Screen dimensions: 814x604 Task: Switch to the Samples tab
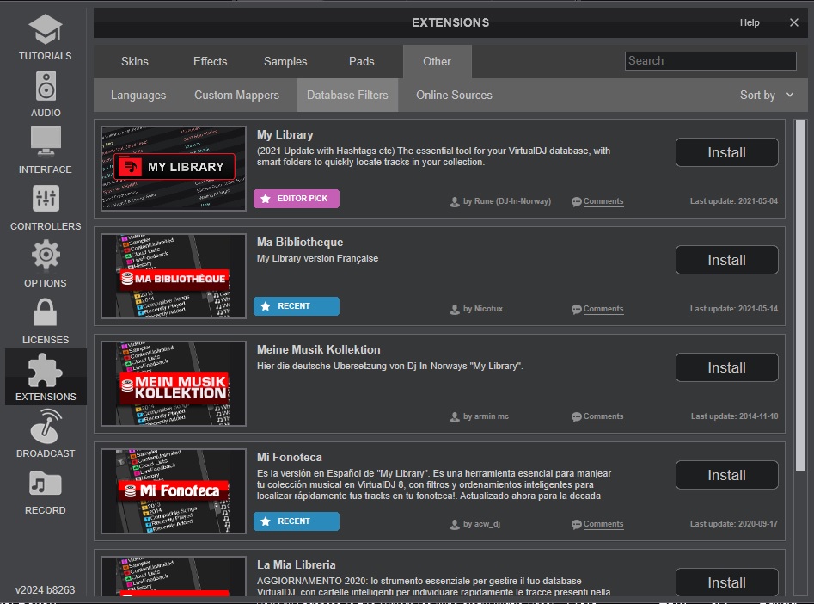coord(285,61)
